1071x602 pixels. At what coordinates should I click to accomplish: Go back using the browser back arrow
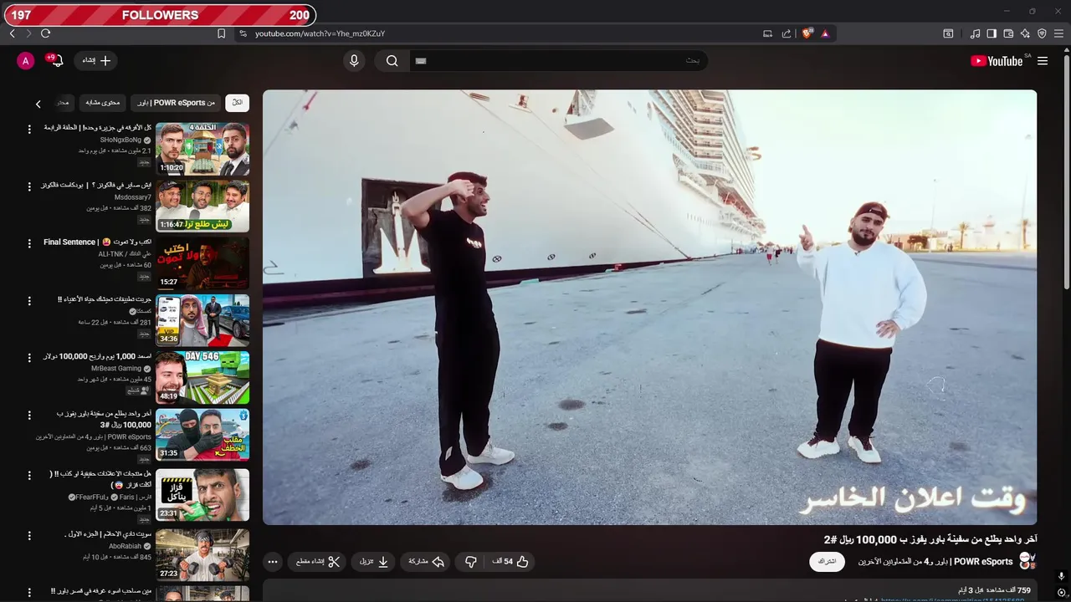[x=12, y=33]
